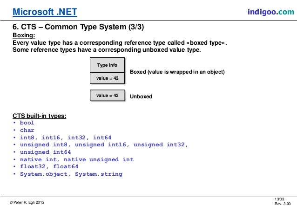This screenshot has width=297, height=206.
Task: Click the 'Unboxed' label
Action: [x=141, y=96]
